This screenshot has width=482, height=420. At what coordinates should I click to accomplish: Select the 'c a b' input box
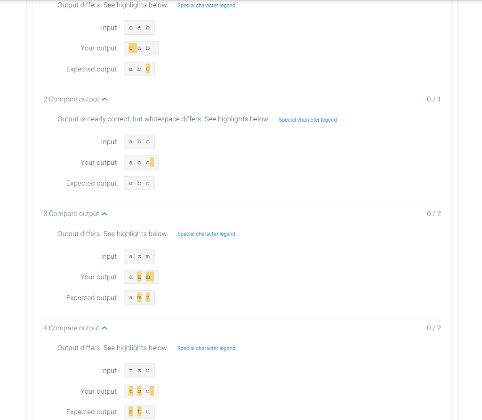pyautogui.click(x=139, y=28)
